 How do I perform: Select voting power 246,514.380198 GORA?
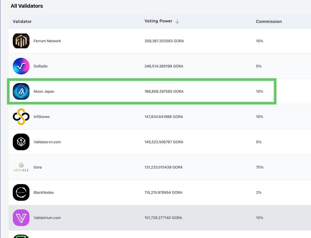click(x=164, y=66)
